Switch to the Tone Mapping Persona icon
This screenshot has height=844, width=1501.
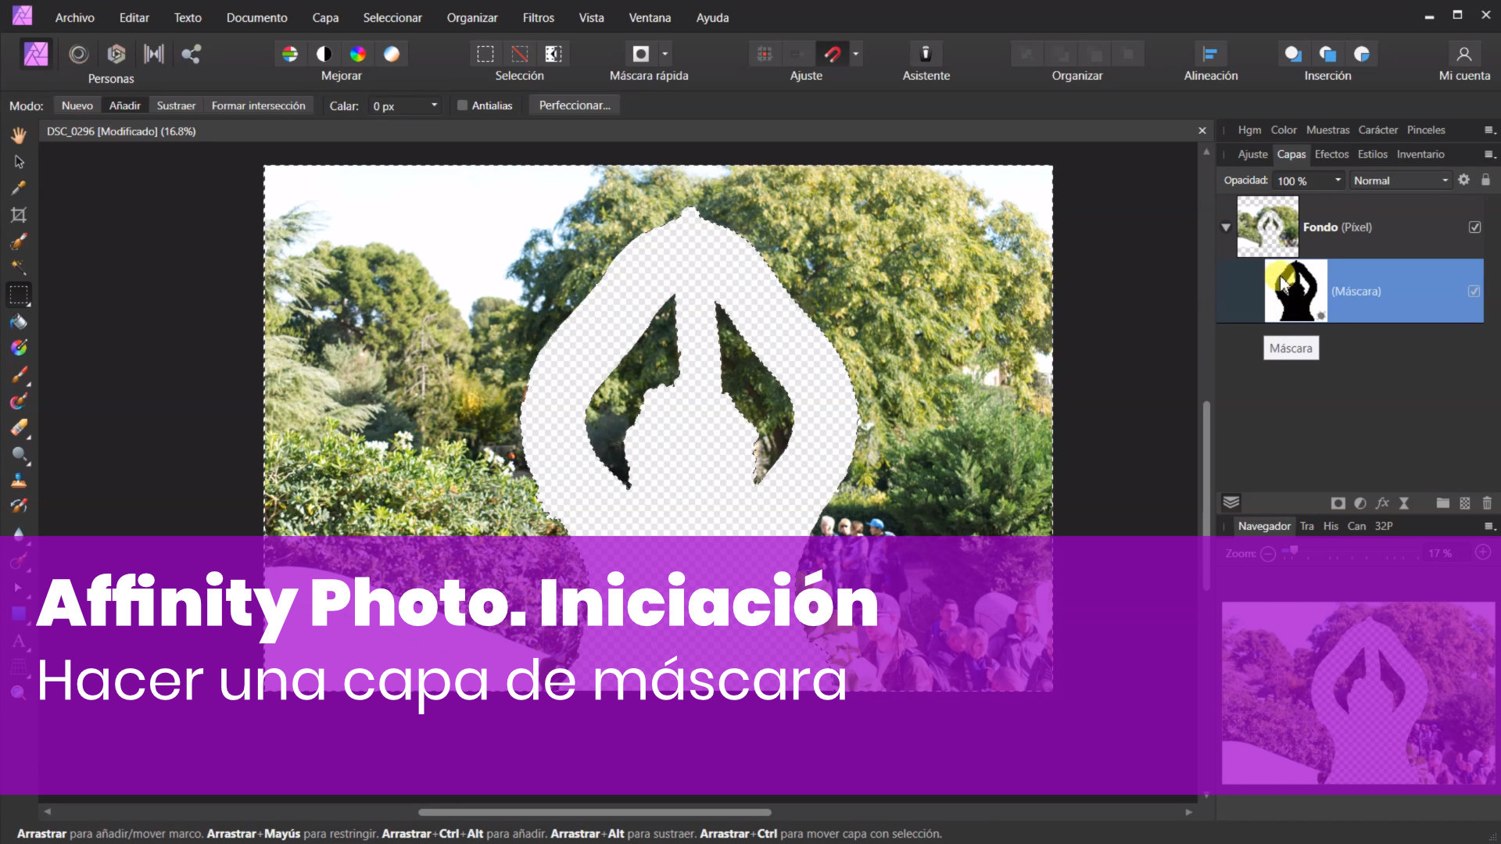click(154, 54)
